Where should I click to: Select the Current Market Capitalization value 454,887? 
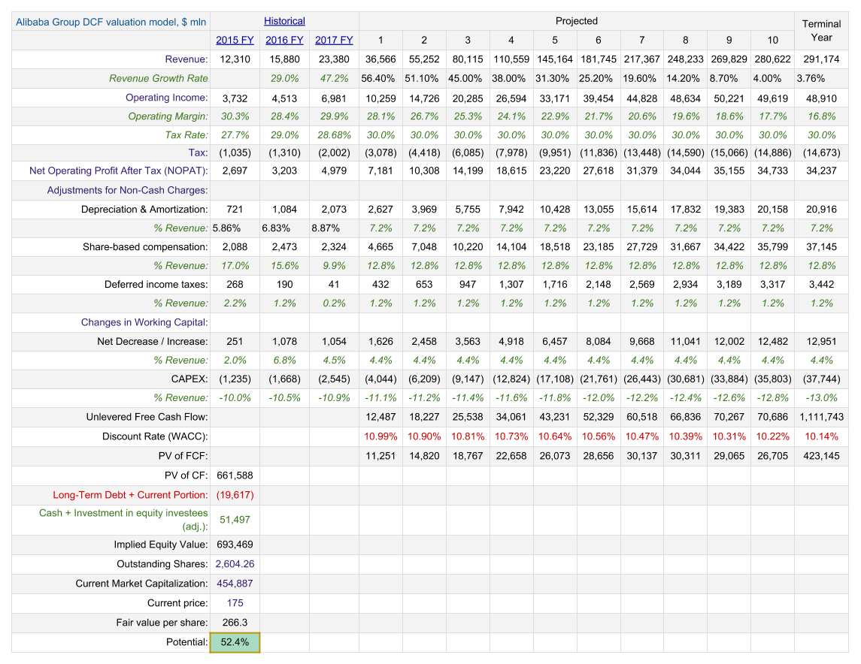pyautogui.click(x=235, y=584)
